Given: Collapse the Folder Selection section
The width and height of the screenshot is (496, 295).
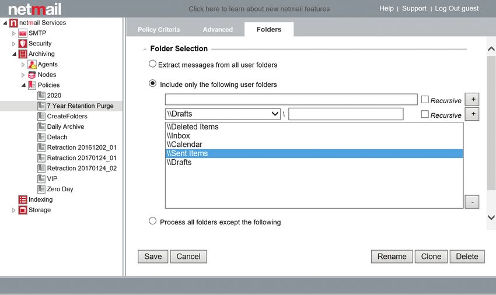Looking at the screenshot, I should point(145,49).
